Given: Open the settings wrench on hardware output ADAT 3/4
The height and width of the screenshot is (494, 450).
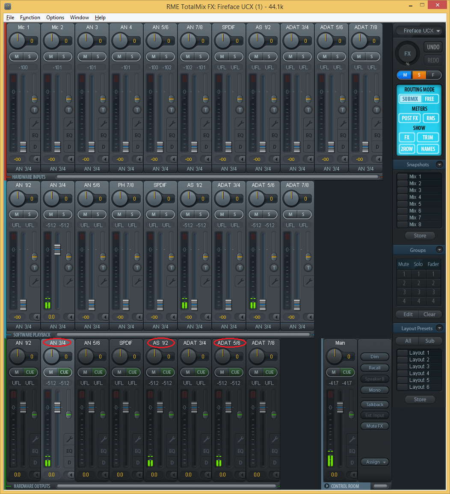Looking at the screenshot, I should click(x=206, y=439).
